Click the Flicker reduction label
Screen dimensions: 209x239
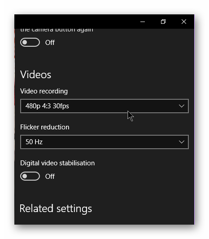[x=44, y=127]
